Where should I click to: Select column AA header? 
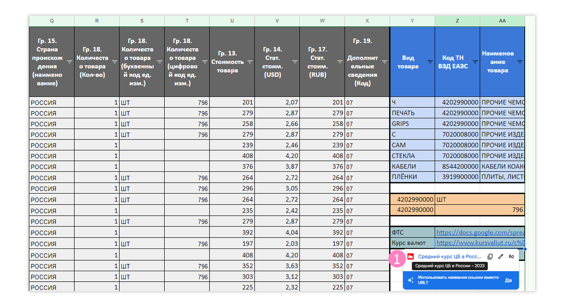(502, 21)
